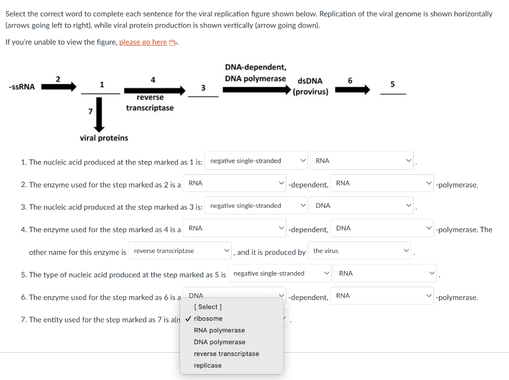Open sentence 3 strandedness dropdown

(x=256, y=205)
